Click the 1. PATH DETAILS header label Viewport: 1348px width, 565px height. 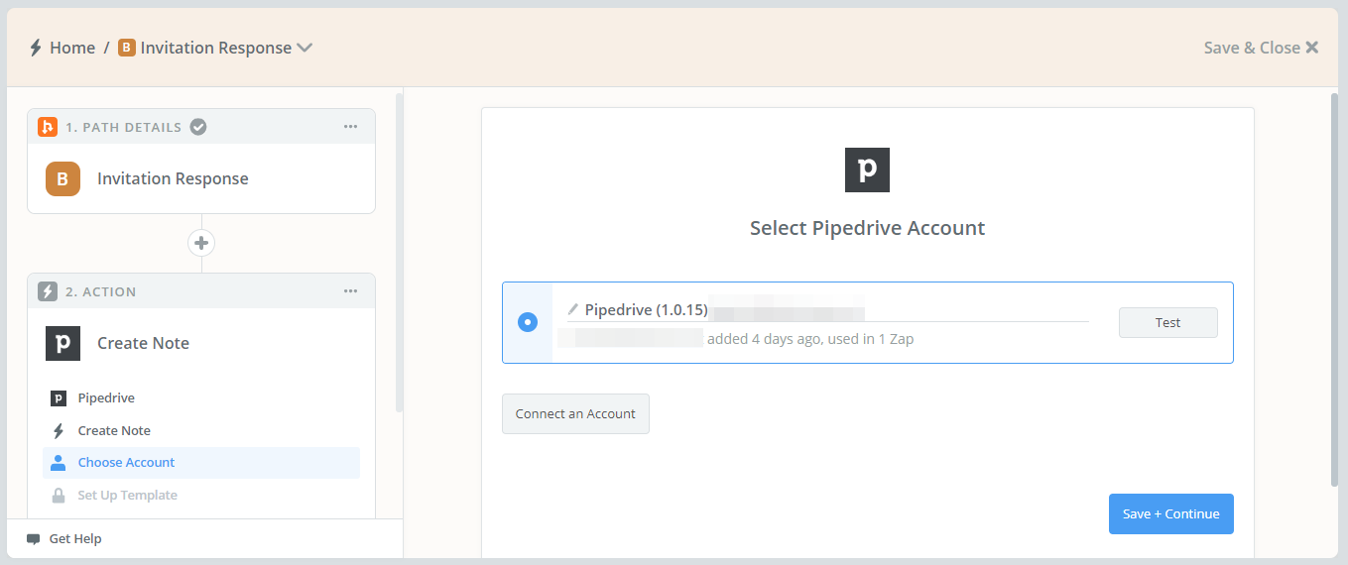(123, 128)
